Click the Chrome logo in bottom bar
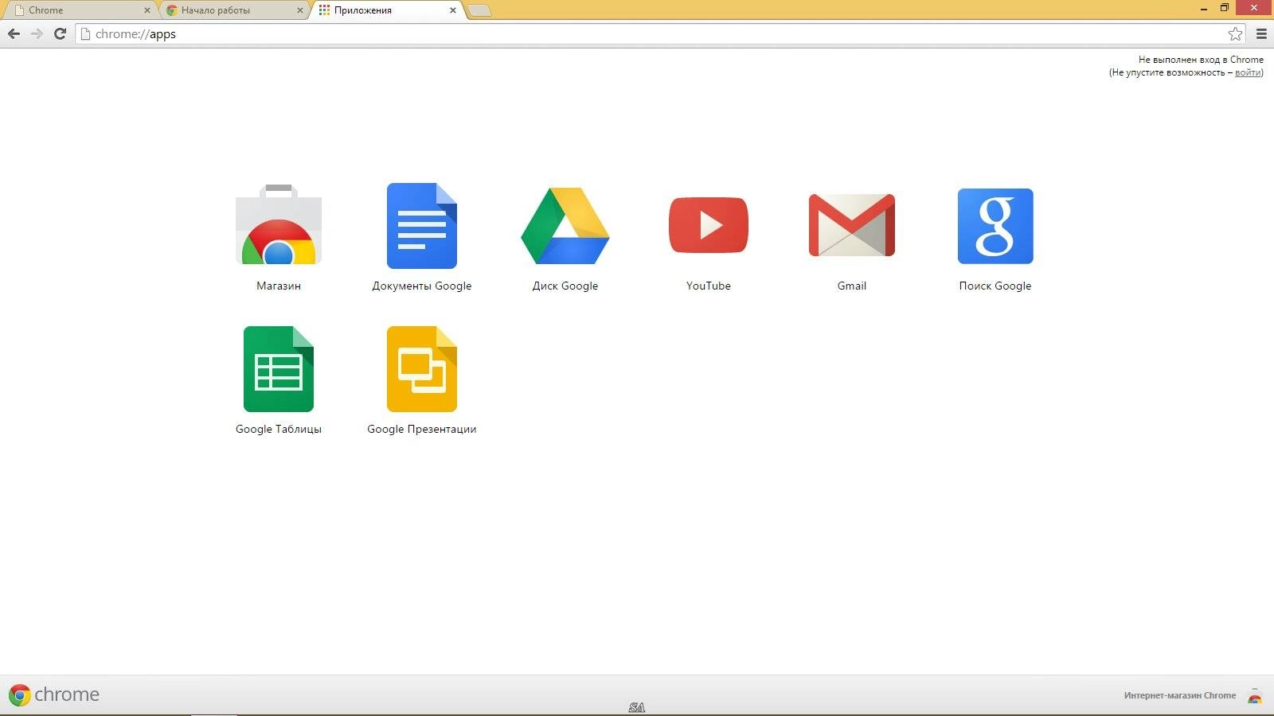Screen dimensions: 1274x716 click(53, 695)
